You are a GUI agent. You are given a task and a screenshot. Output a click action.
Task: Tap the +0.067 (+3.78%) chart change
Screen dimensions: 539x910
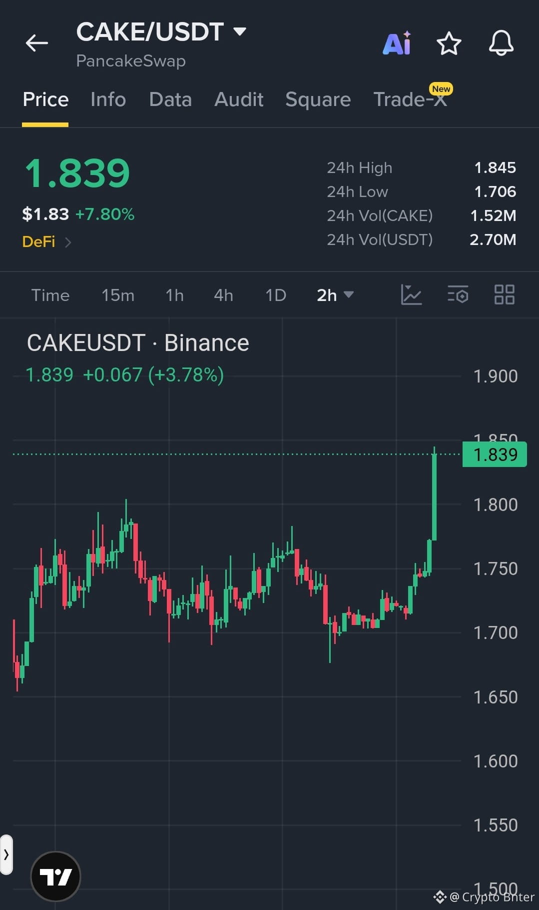(153, 375)
